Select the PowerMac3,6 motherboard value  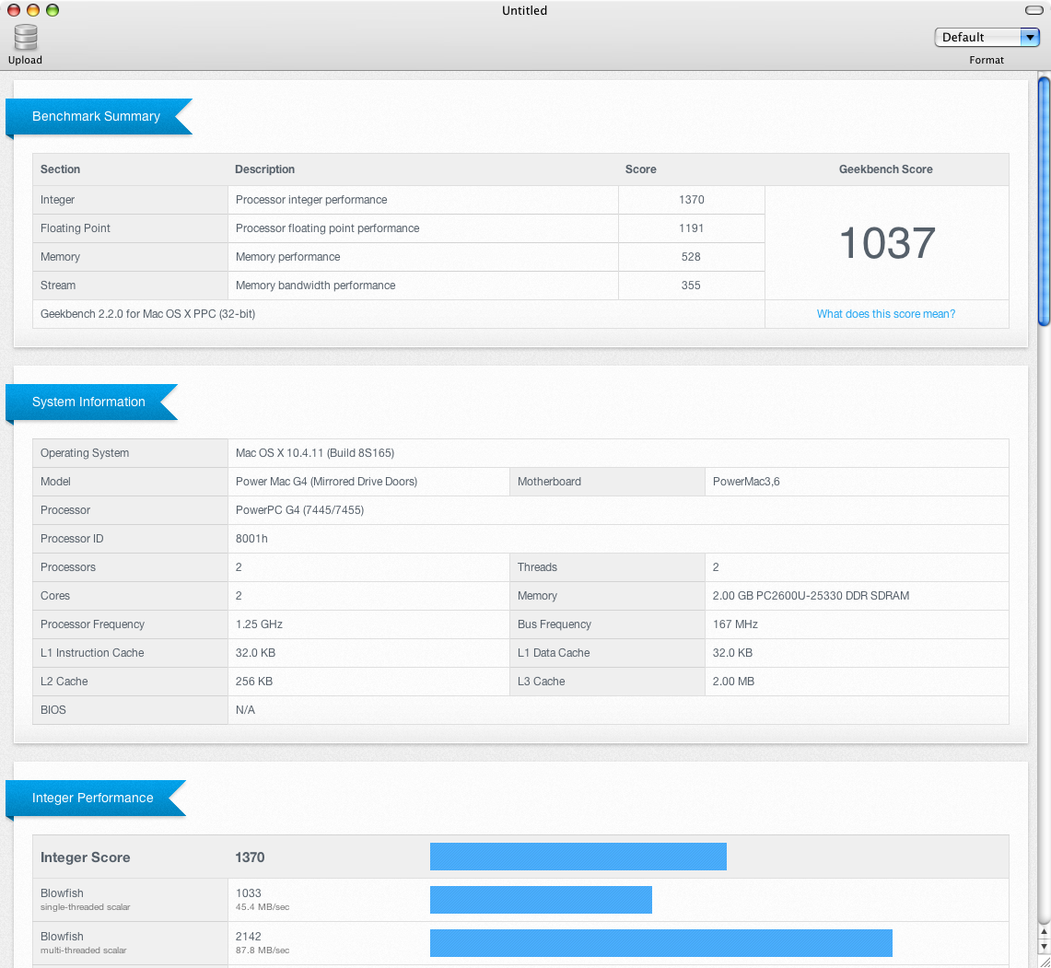(746, 482)
